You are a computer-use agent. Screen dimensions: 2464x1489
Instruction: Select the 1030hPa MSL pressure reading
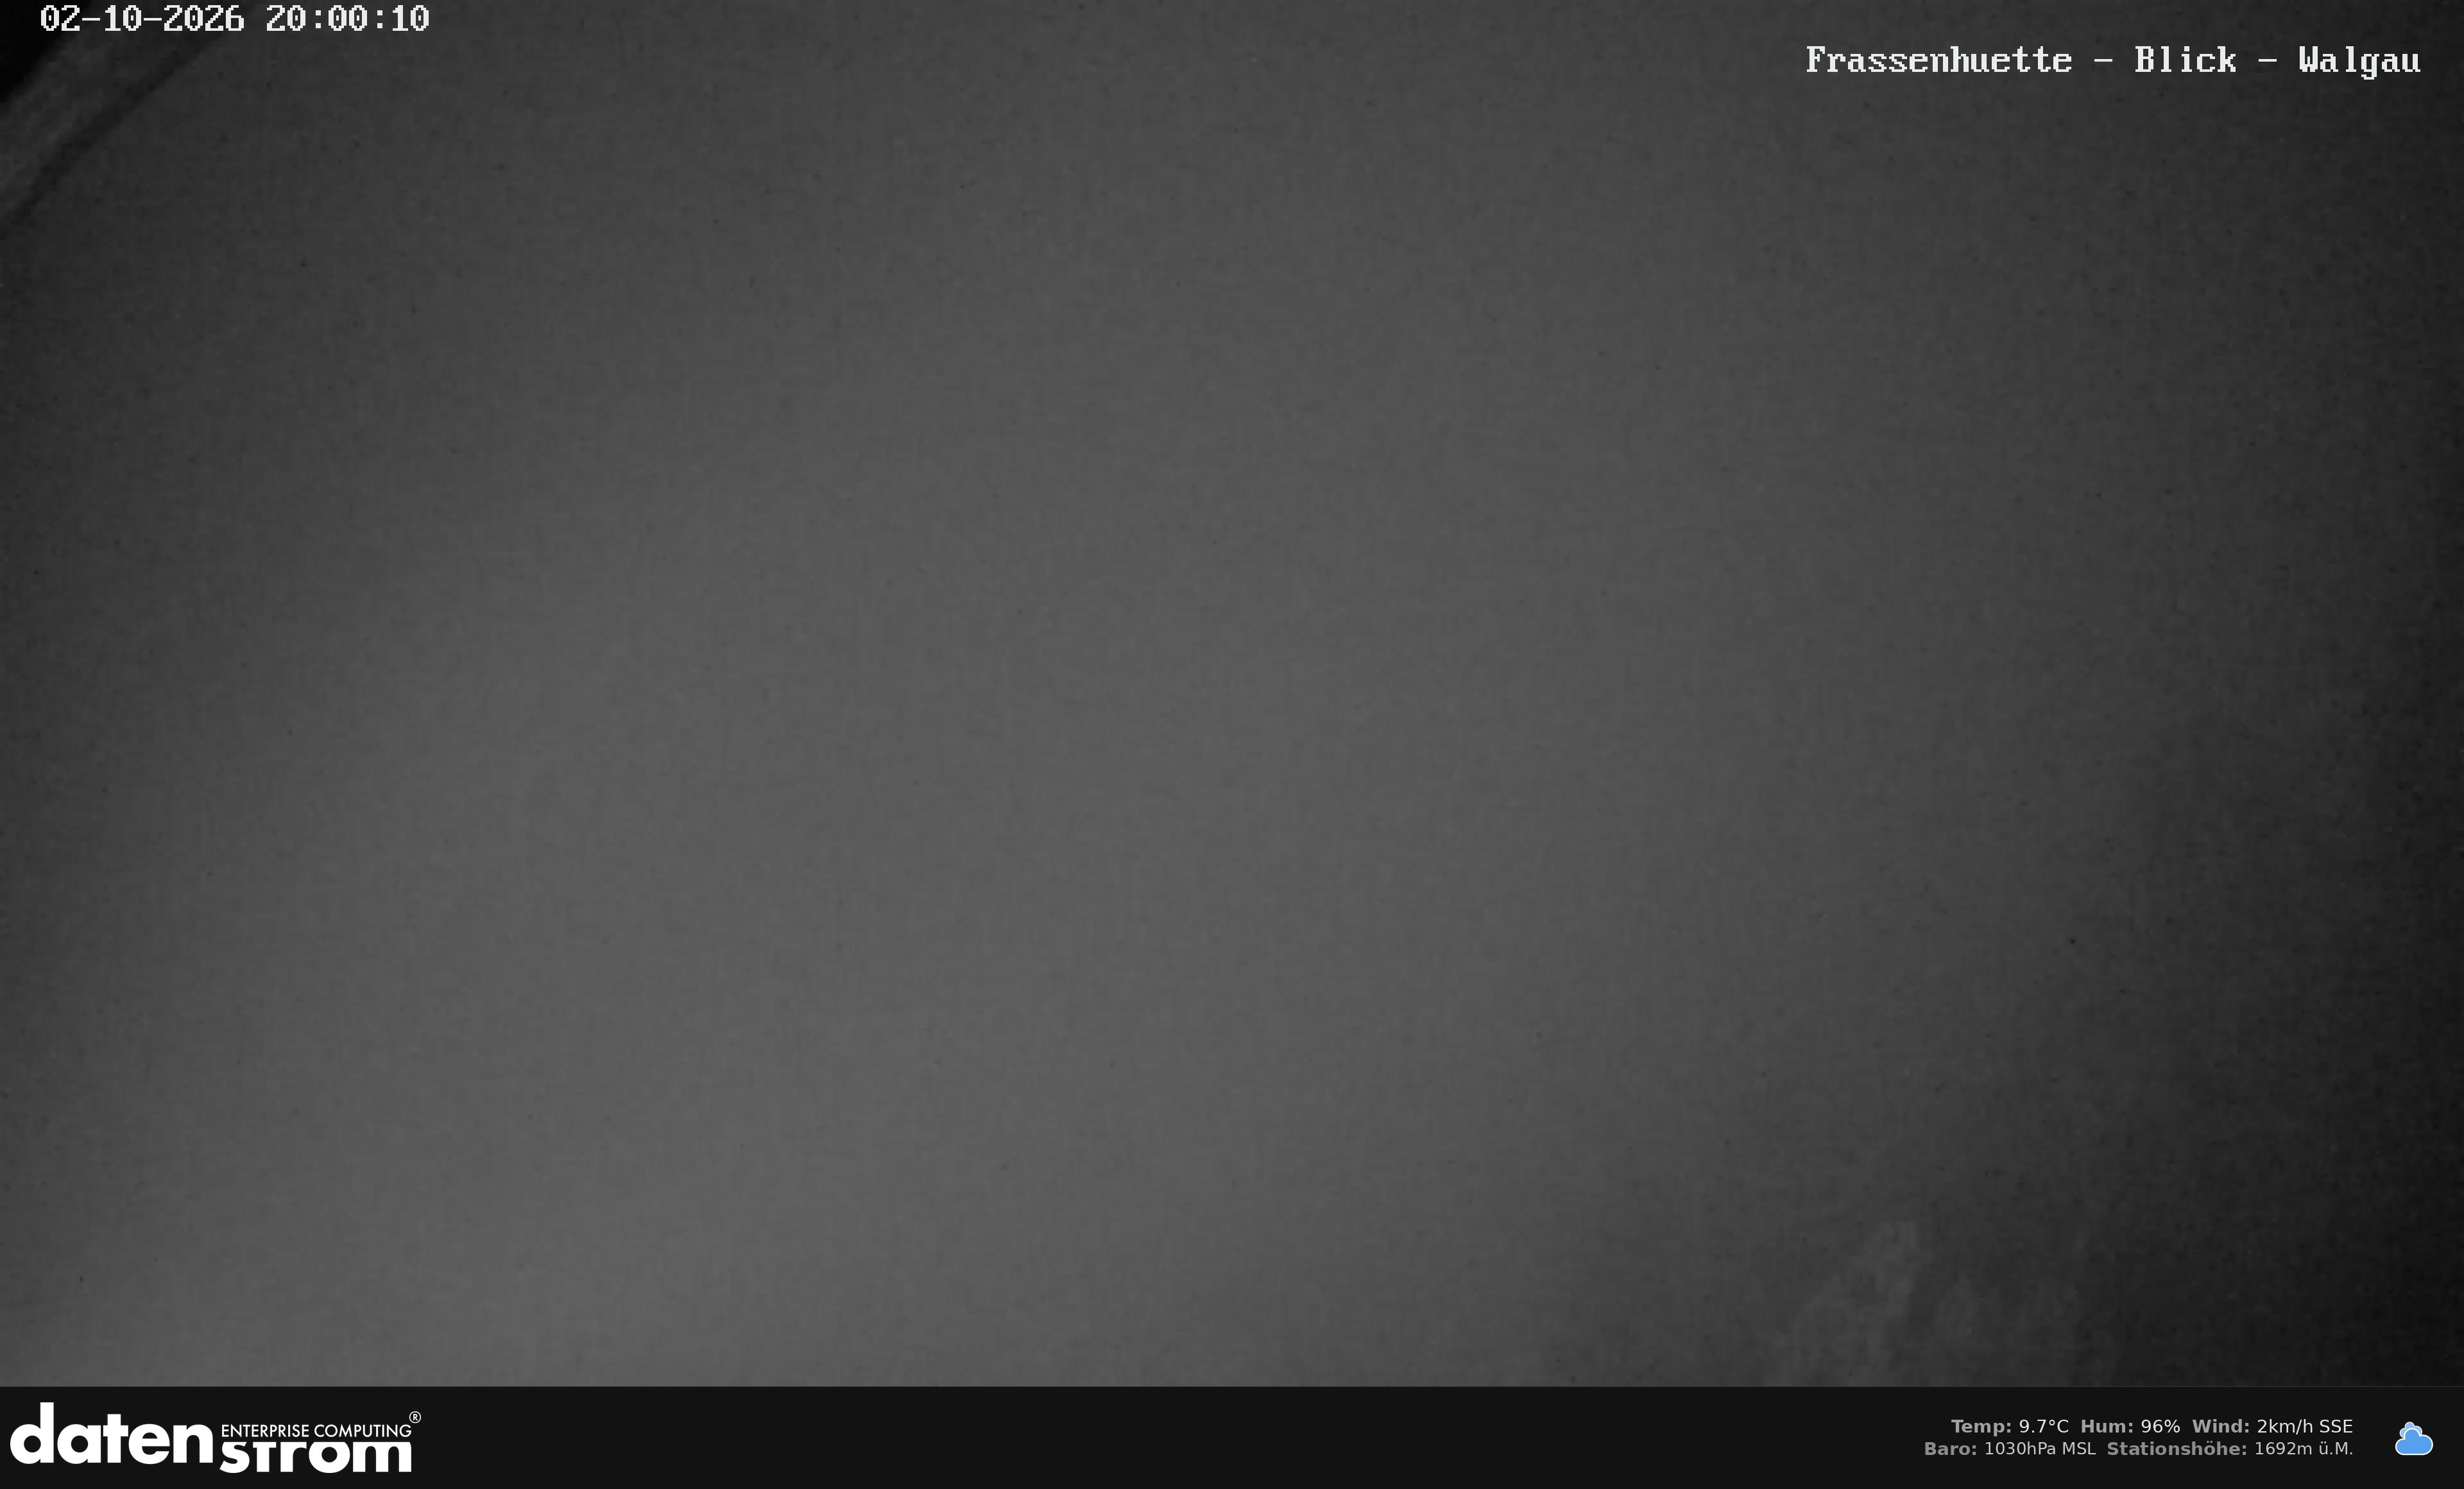2039,1448
